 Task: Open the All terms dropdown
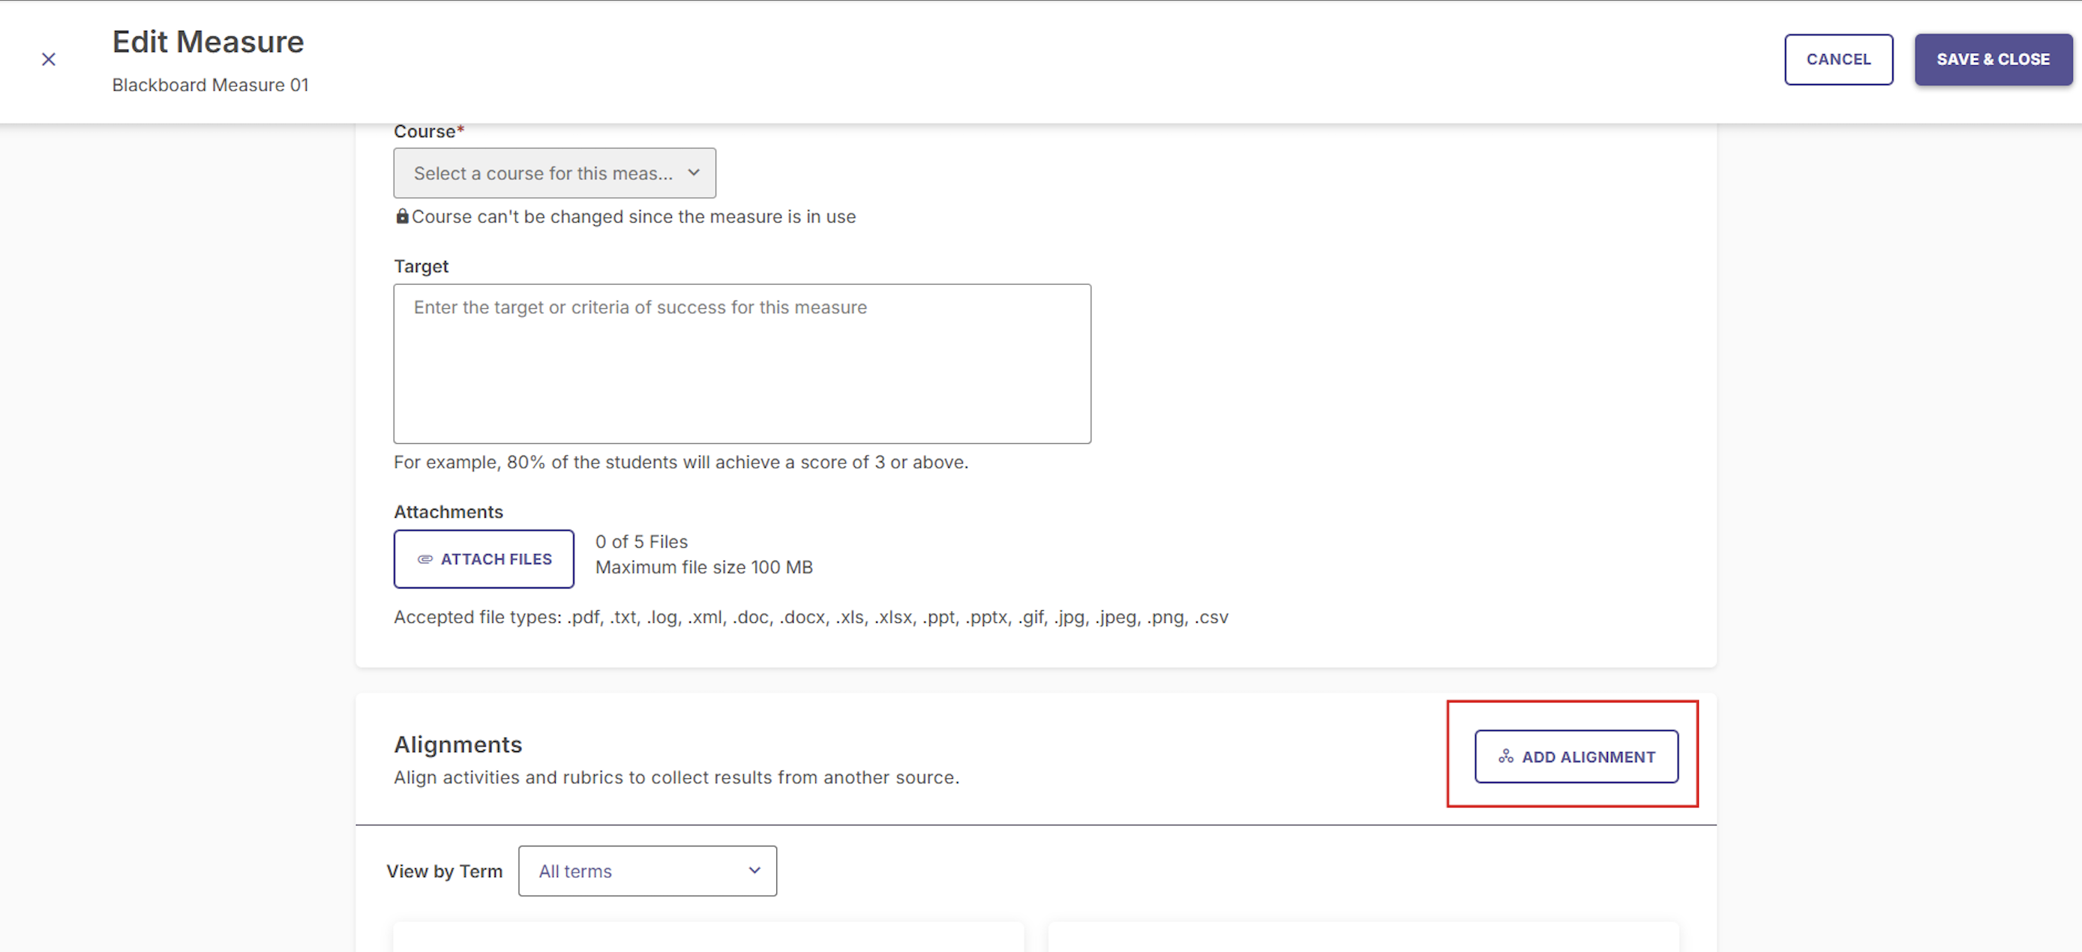pos(647,870)
